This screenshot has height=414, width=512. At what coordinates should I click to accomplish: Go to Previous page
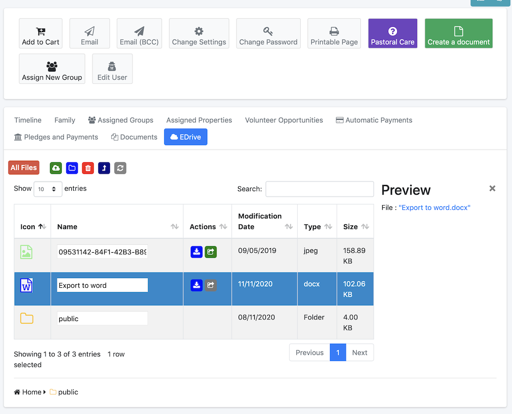(x=309, y=353)
